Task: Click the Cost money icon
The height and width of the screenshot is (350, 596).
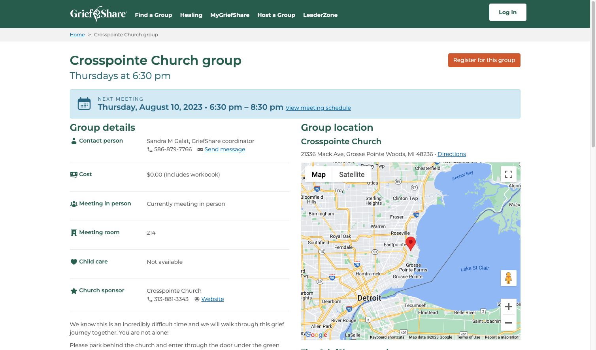Action: [74, 174]
